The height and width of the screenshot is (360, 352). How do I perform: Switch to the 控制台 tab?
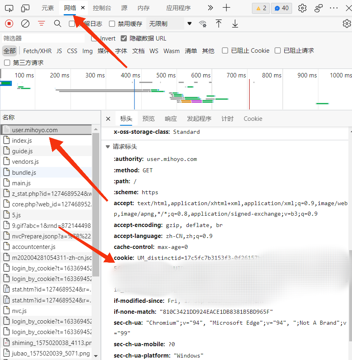(x=102, y=8)
